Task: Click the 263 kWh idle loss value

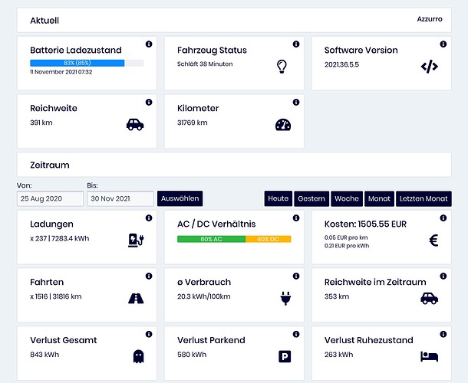Action: tap(339, 355)
